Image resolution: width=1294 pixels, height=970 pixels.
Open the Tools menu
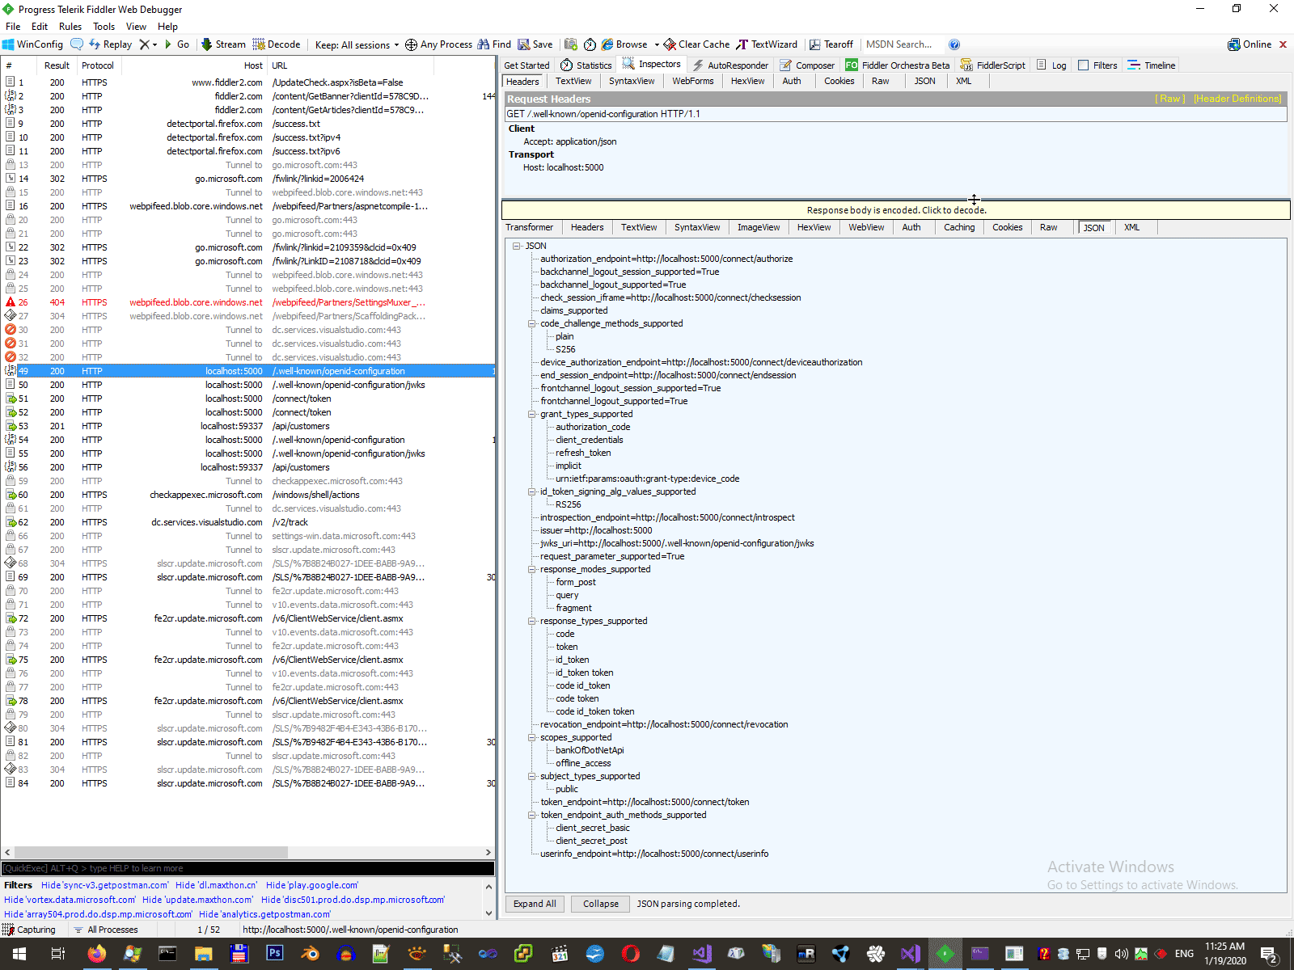point(104,27)
